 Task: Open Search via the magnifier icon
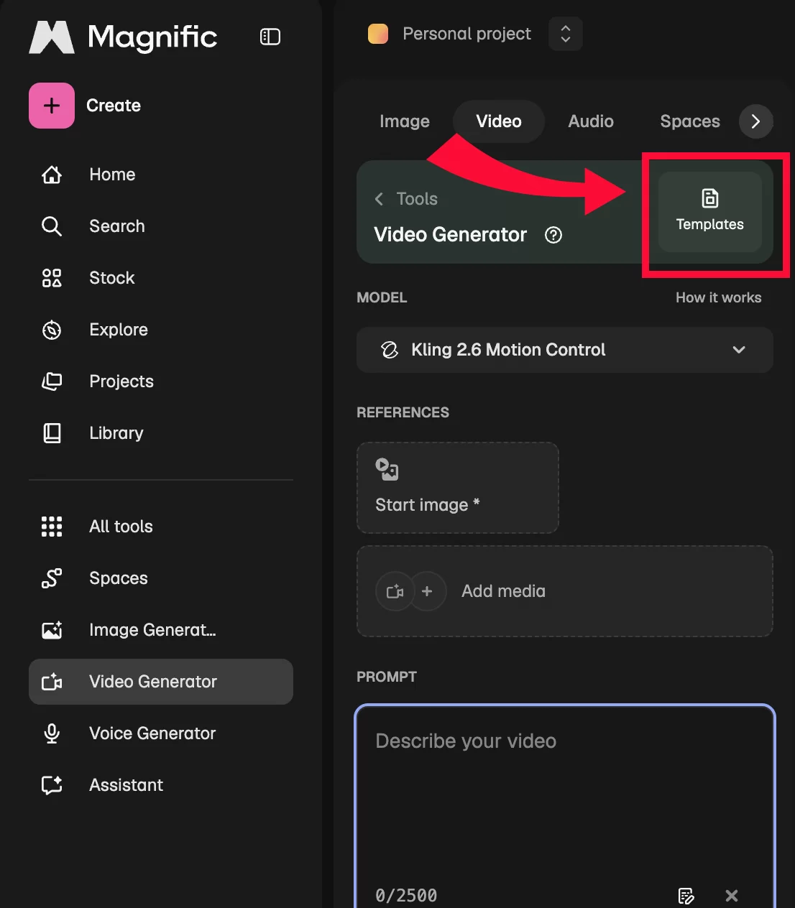[52, 226]
